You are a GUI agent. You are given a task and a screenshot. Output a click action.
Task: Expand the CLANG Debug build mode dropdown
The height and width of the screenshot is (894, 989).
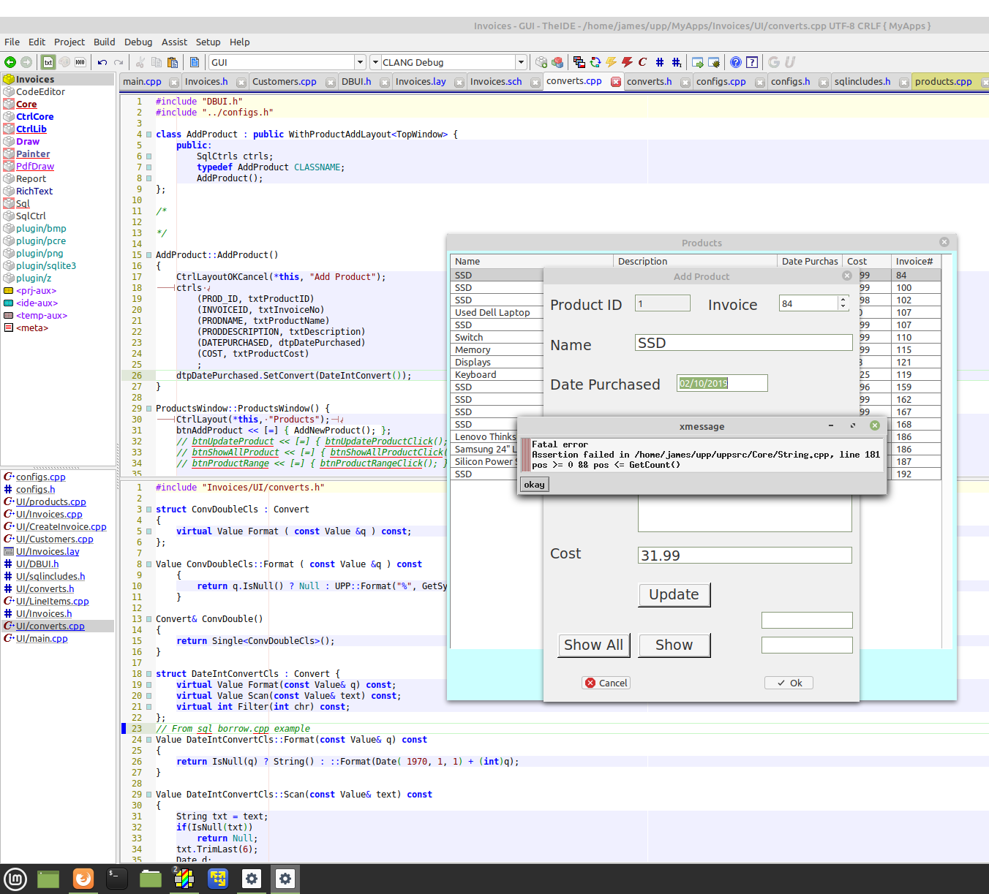520,62
